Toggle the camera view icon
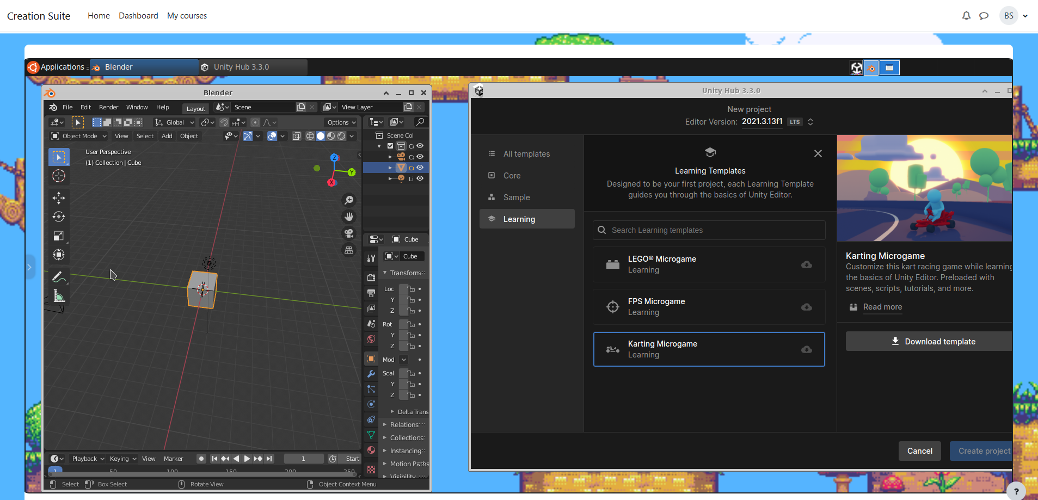 349,233
